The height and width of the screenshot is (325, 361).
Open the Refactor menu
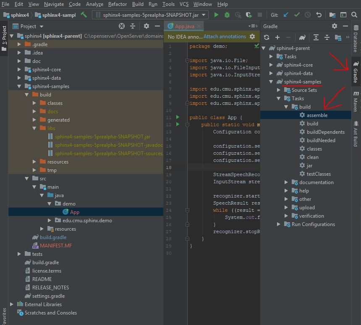tap(118, 4)
